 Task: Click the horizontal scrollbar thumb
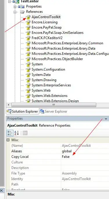[54, 105]
